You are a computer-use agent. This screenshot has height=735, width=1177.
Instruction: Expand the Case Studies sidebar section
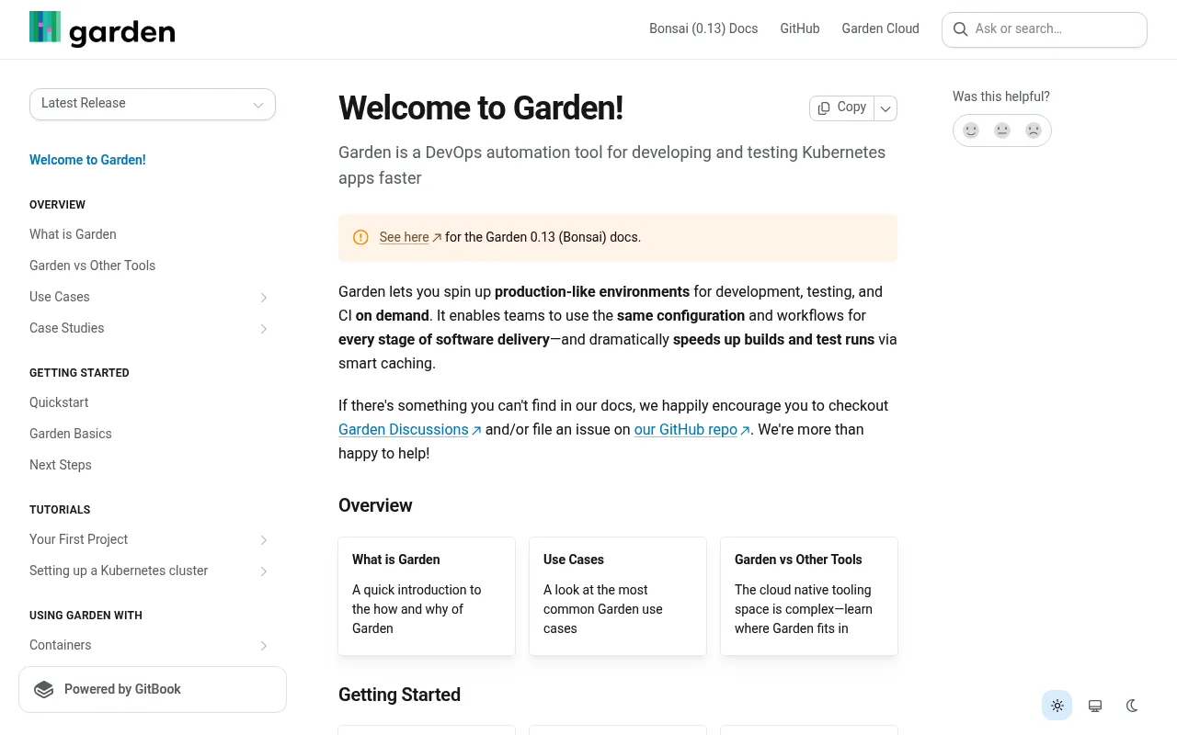tap(263, 329)
